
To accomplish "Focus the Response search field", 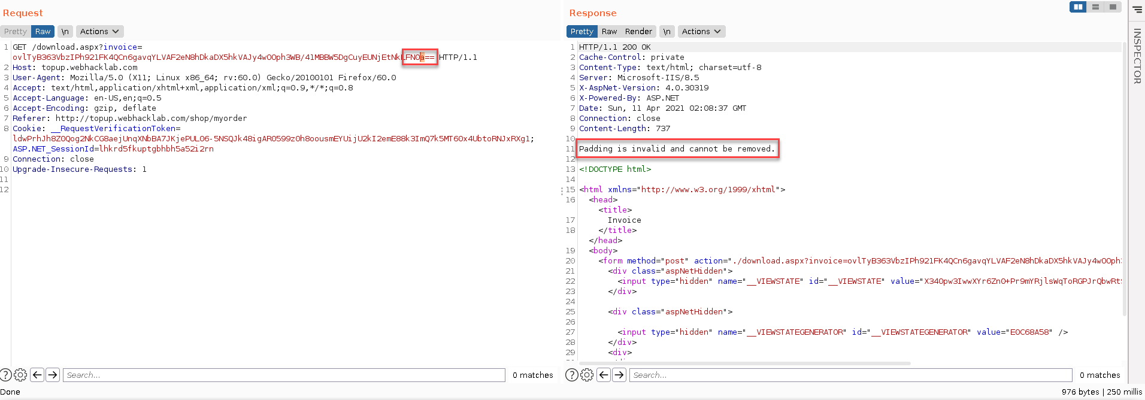I will click(x=850, y=375).
